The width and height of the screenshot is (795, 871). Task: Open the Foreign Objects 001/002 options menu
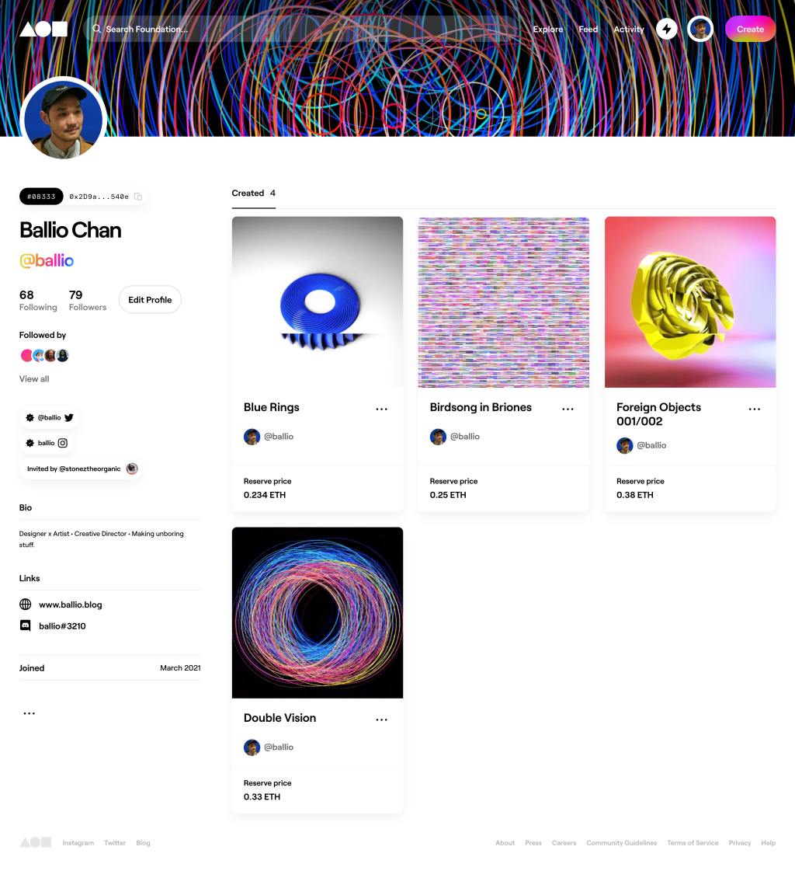(x=754, y=409)
